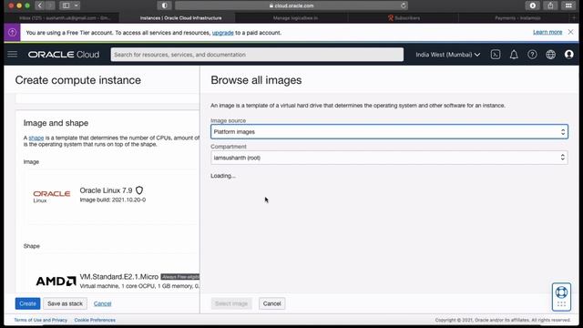Click the Oracle Cloud logo

click(64, 55)
